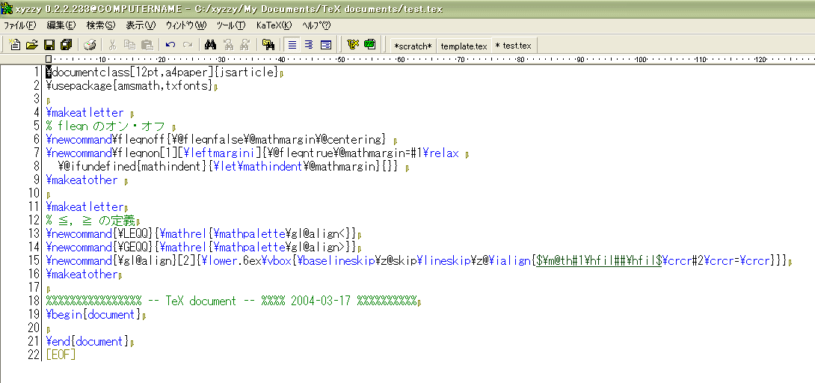Click the Undo arrow icon
Viewport: 815px width, 383px height.
[x=170, y=45]
